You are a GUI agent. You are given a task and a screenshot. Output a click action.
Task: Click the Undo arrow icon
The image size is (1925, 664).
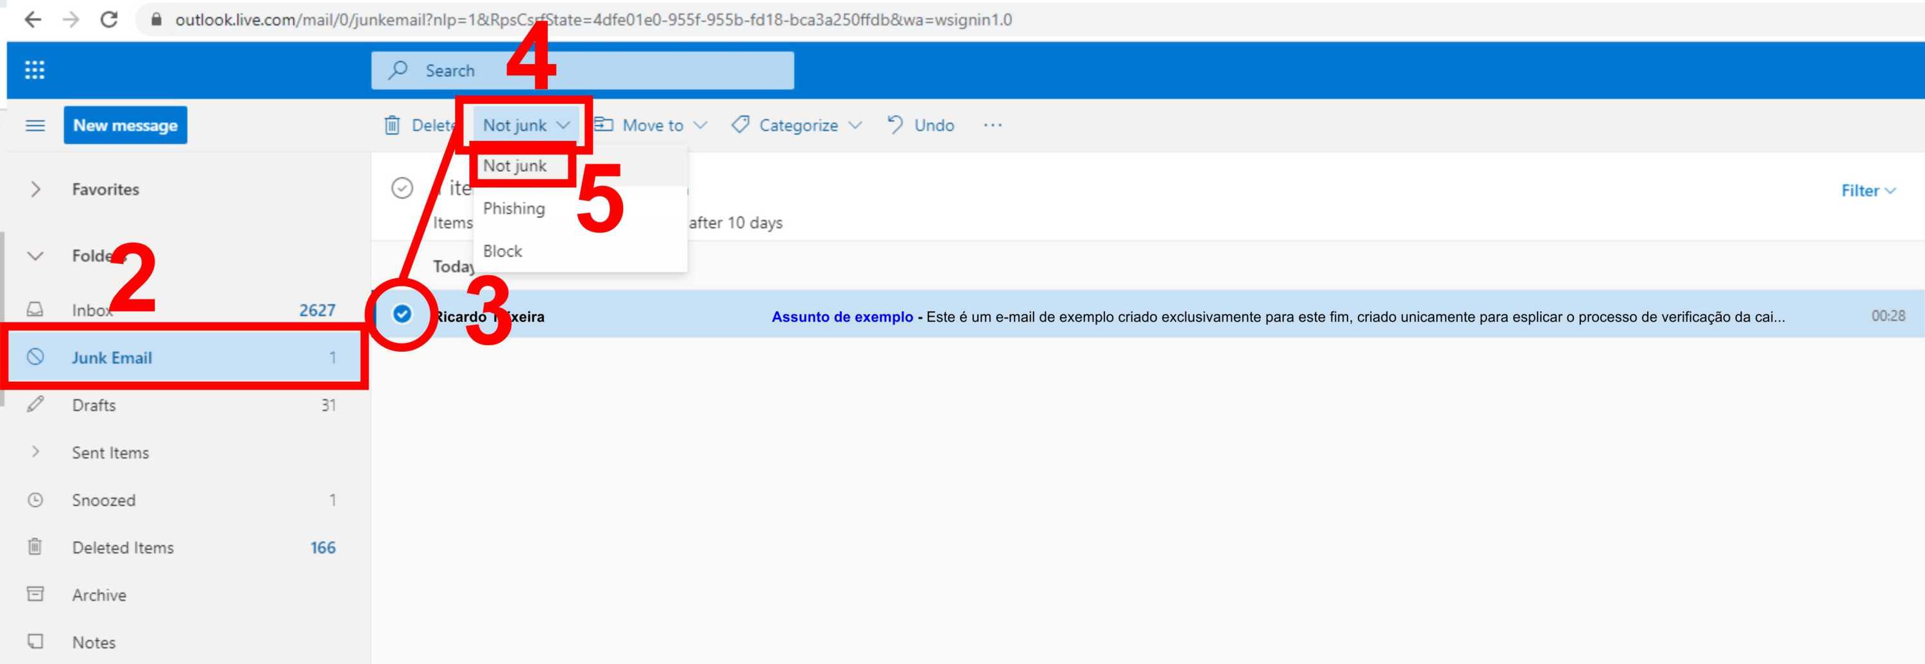[895, 124]
